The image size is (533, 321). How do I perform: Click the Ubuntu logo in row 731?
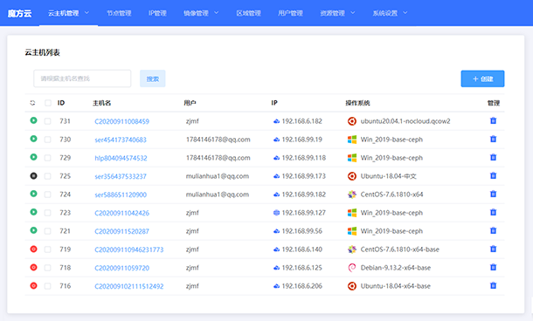pos(352,121)
